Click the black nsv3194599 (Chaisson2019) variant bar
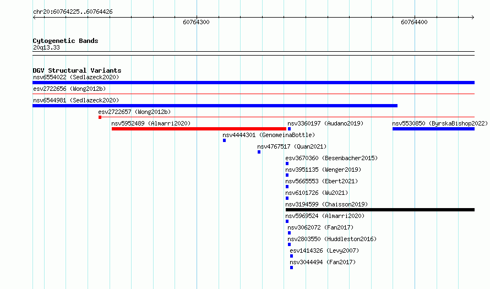The image size is (490, 289). coord(380,210)
